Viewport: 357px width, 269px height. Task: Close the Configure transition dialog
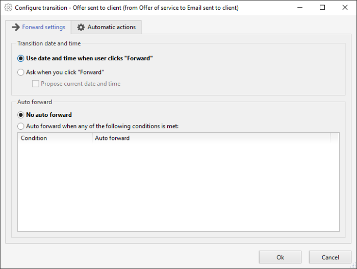[x=345, y=8]
